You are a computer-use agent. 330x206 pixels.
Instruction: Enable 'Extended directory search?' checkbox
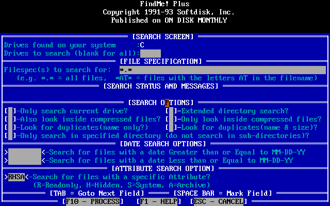click(171, 111)
